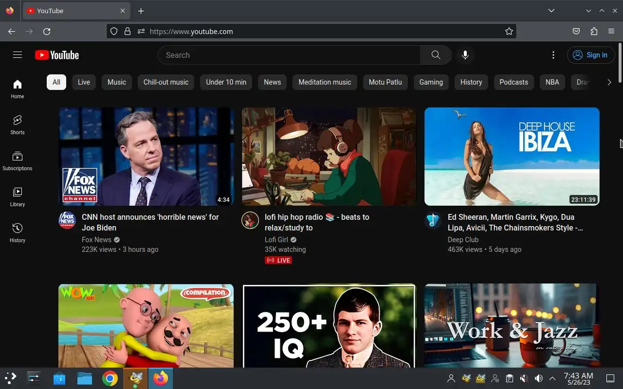Visit the Fox News channel name link

[x=96, y=240]
